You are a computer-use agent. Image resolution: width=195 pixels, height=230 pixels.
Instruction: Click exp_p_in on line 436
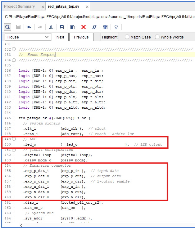(x=64, y=70)
